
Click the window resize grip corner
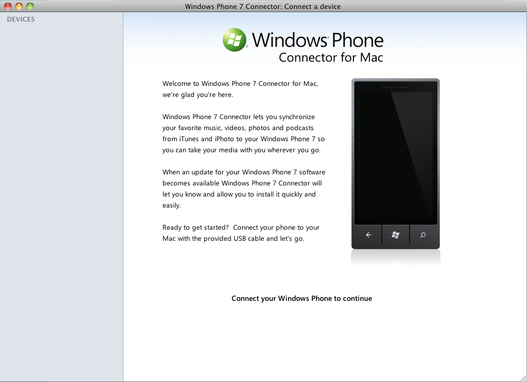[x=523, y=378]
